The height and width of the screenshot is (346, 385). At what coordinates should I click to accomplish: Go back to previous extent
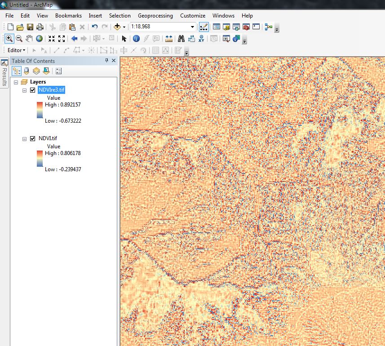(x=74, y=39)
